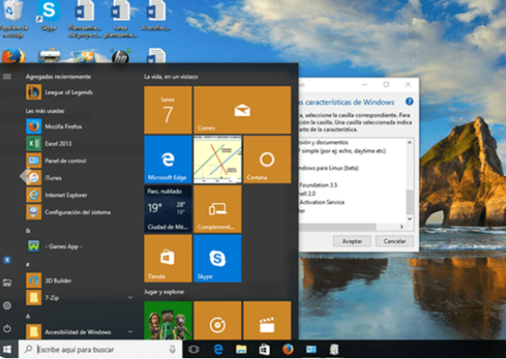Toggle the Start hamburger menu
This screenshot has width=506, height=359.
[x=7, y=76]
